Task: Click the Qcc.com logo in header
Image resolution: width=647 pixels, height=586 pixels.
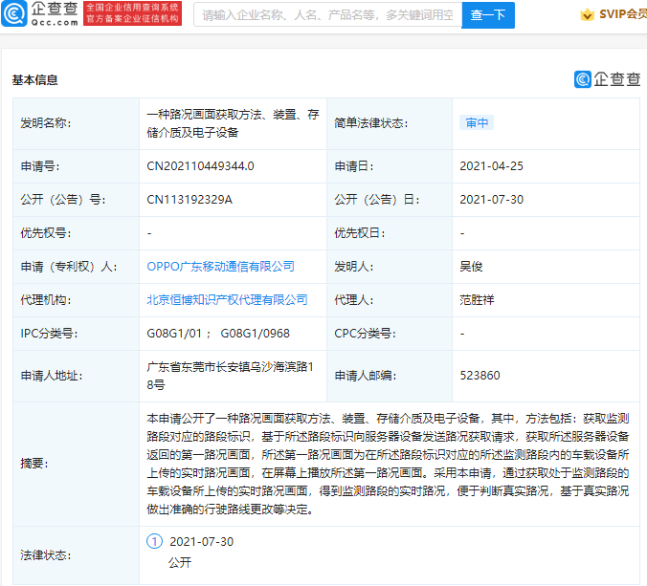Action: [40, 13]
